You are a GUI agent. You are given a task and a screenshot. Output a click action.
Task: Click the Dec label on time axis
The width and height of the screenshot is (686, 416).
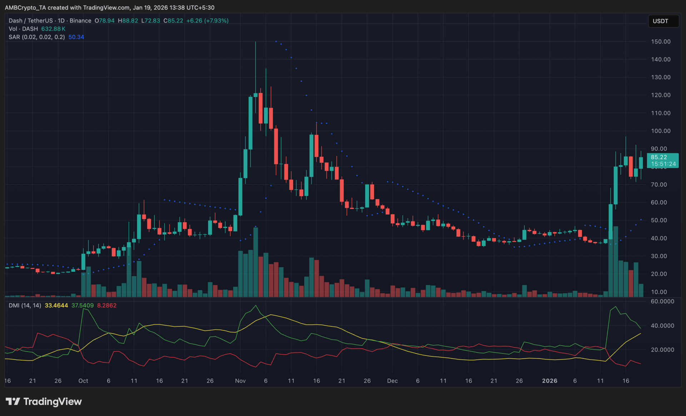392,381
